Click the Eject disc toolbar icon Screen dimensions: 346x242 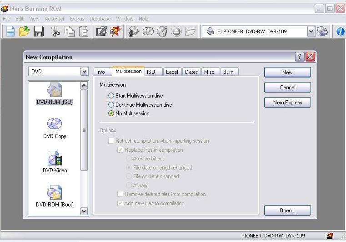tap(176, 31)
